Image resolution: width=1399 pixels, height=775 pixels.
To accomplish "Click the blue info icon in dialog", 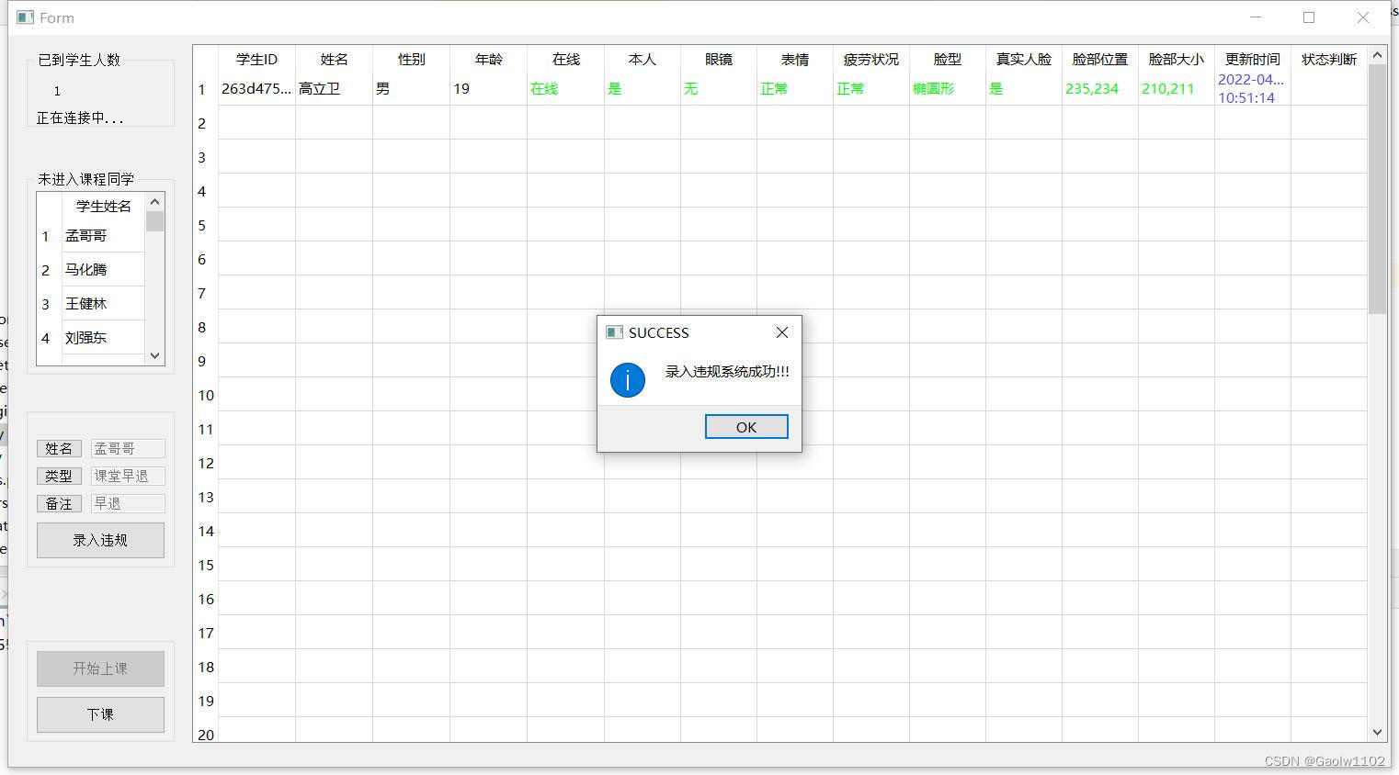I will pos(628,379).
